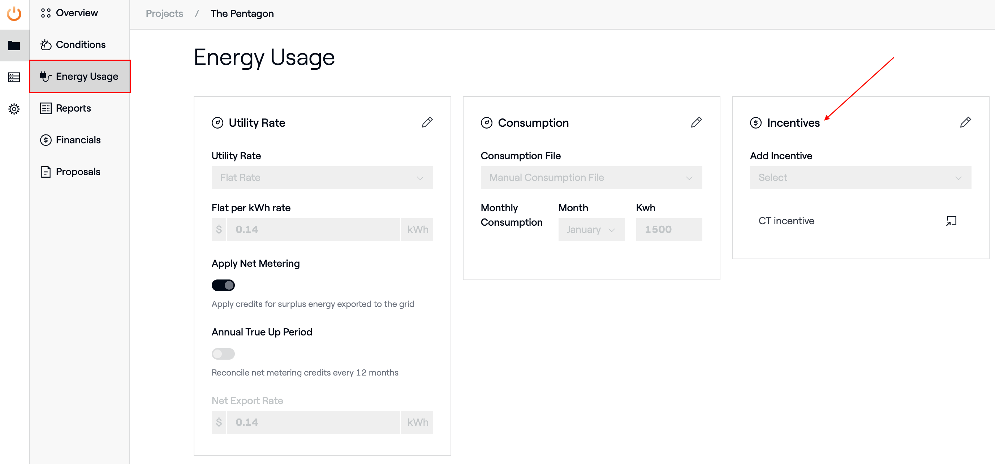Choose month from January dropdown
The height and width of the screenshot is (464, 995).
click(x=591, y=230)
